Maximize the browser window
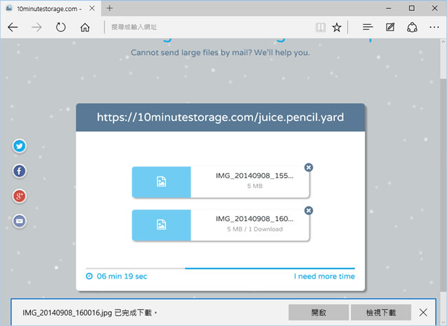The image size is (447, 326). [411, 8]
